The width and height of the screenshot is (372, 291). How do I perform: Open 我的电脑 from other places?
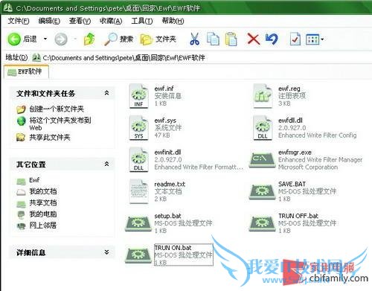pos(43,214)
